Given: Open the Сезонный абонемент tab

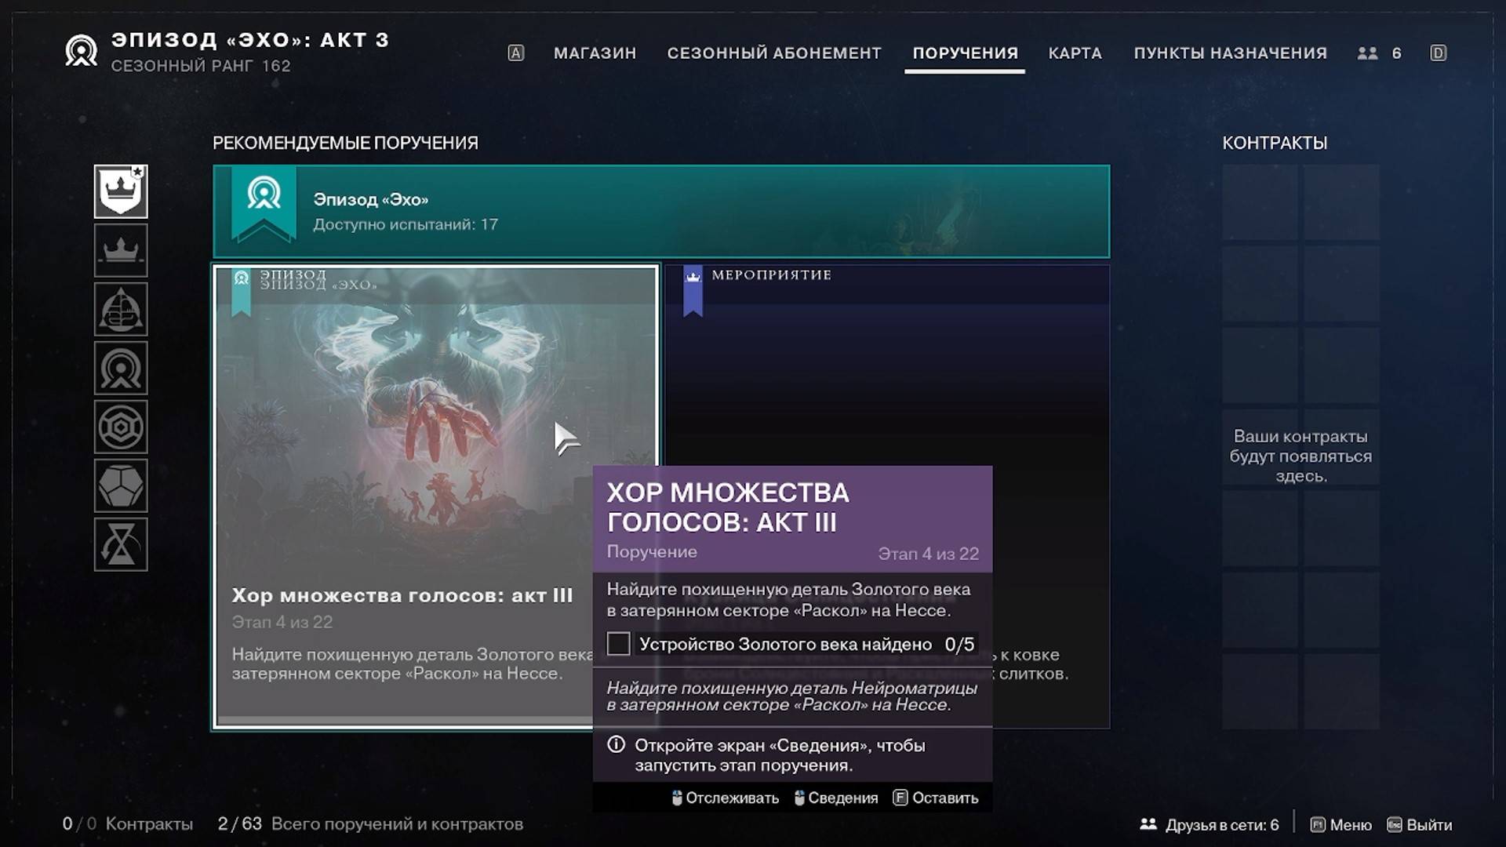Looking at the screenshot, I should 774,53.
